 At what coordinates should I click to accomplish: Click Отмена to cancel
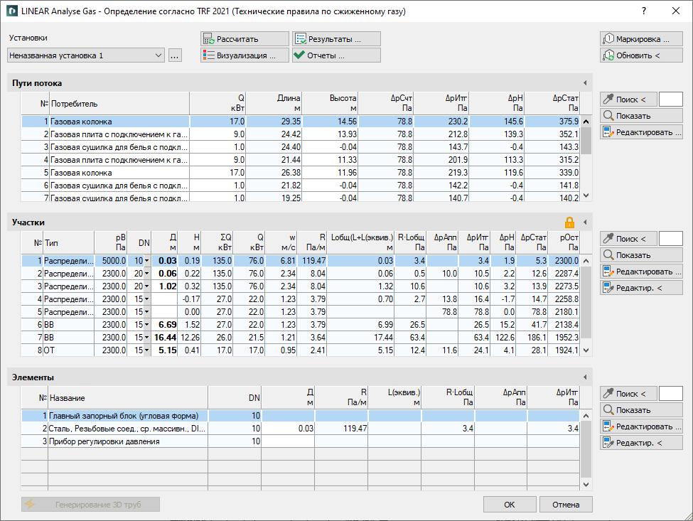point(566,504)
